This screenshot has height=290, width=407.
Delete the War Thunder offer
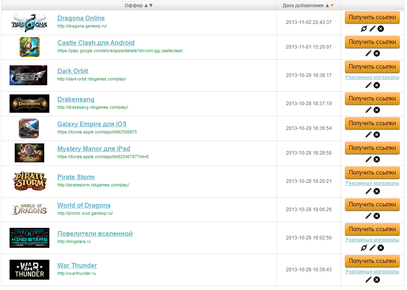(x=377, y=280)
